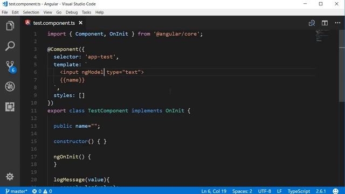Open the Debug menu

pyautogui.click(x=72, y=12)
